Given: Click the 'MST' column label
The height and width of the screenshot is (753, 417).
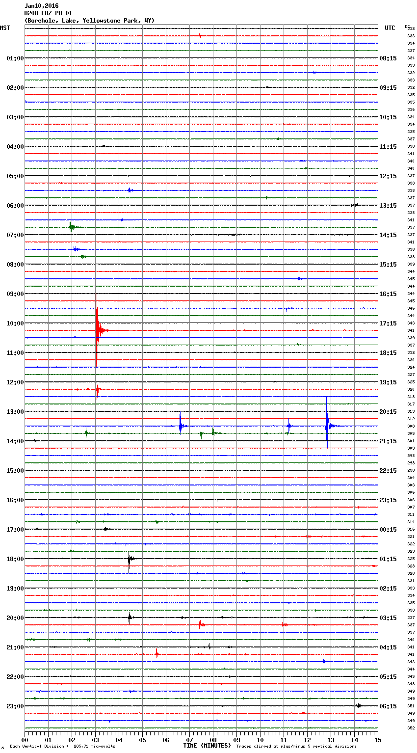Looking at the screenshot, I should click(x=5, y=28).
